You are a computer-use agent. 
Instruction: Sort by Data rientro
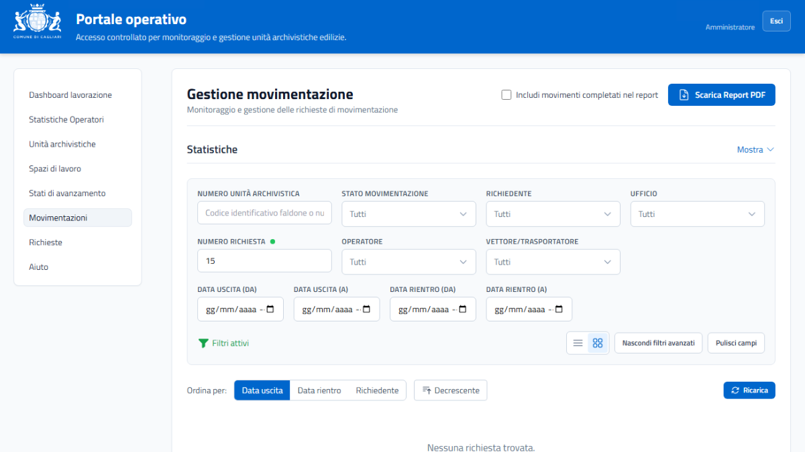319,390
